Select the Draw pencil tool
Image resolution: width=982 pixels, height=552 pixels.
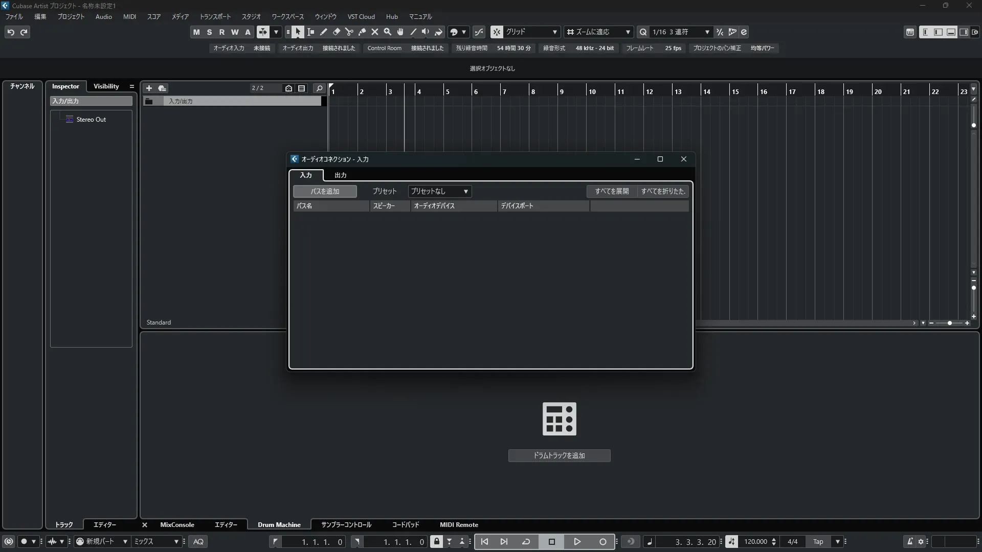(324, 32)
